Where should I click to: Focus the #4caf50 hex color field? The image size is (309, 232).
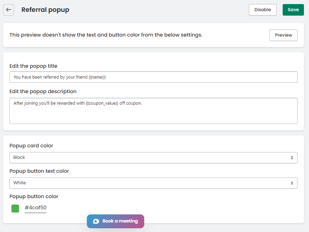pos(35,208)
